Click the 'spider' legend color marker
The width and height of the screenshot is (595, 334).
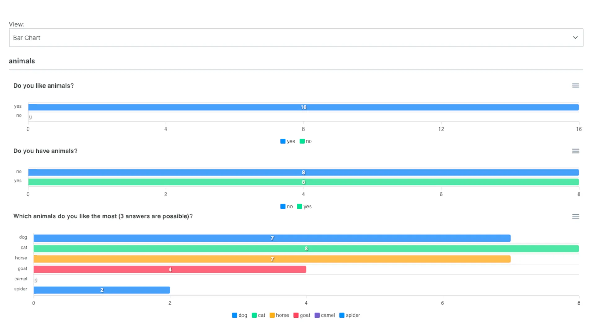click(x=343, y=315)
